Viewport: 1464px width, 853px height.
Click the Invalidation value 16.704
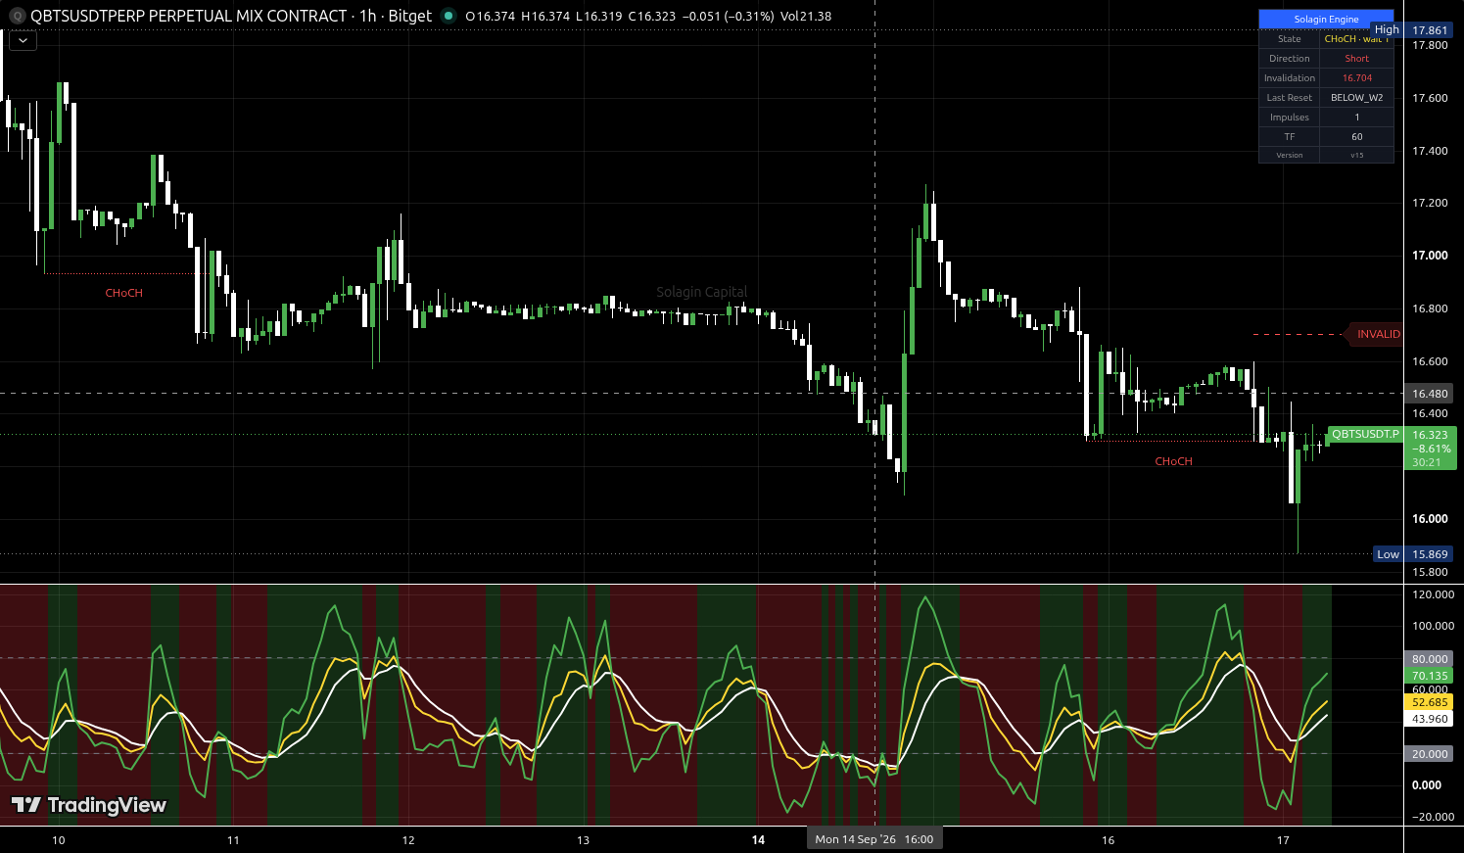[1356, 78]
